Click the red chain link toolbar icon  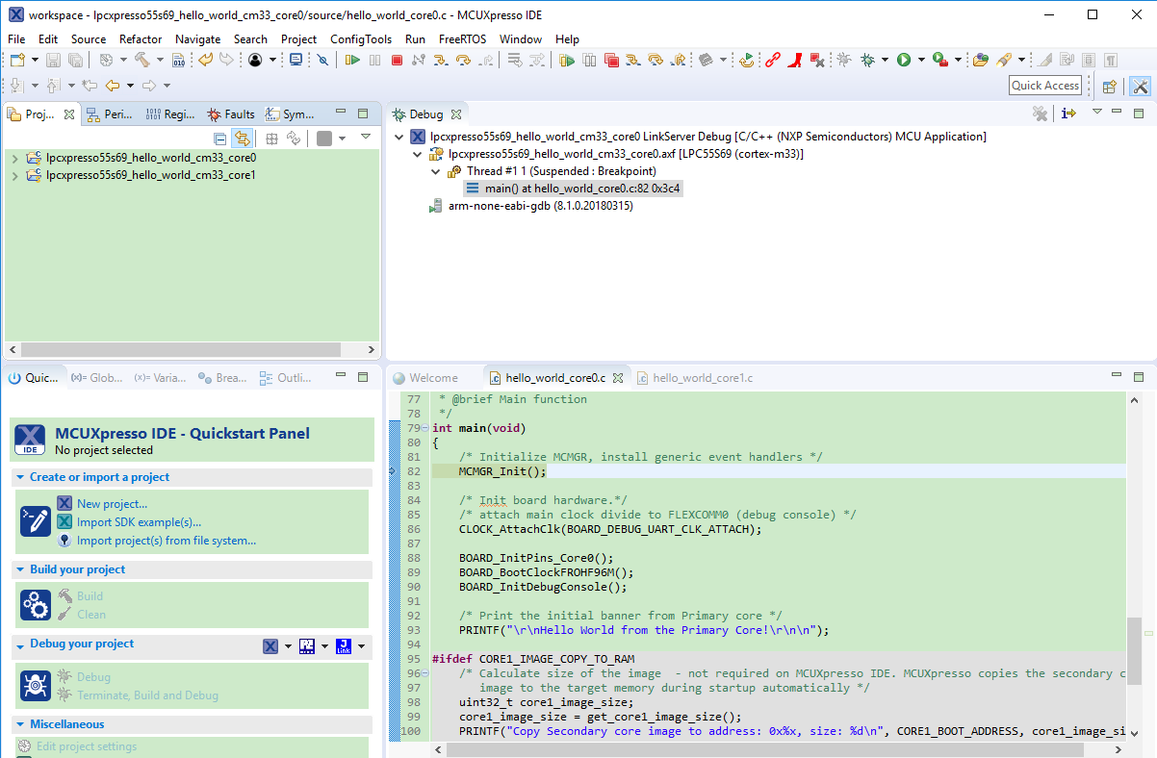coord(773,60)
